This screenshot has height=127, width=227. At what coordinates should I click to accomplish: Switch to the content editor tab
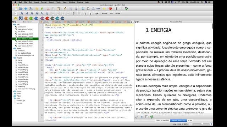pyautogui.click(x=93, y=22)
